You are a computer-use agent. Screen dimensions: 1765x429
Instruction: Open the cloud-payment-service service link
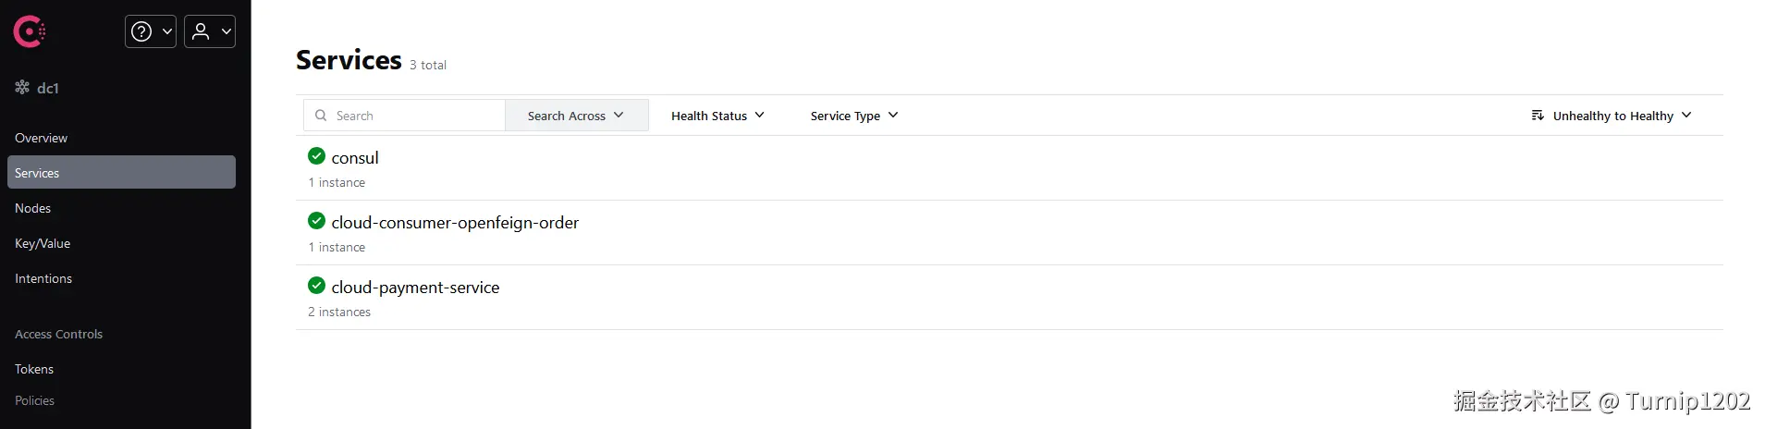click(x=415, y=288)
